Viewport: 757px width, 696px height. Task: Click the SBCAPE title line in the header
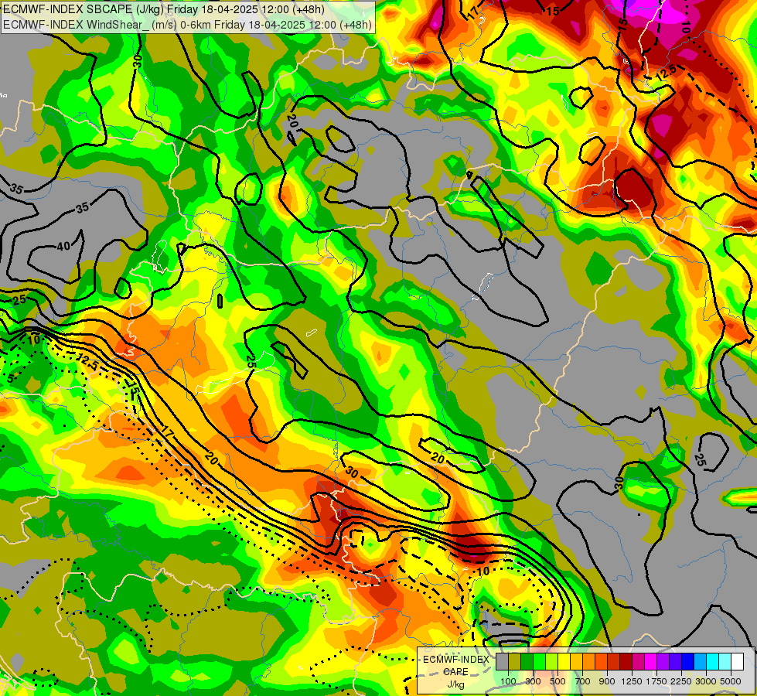click(x=164, y=9)
